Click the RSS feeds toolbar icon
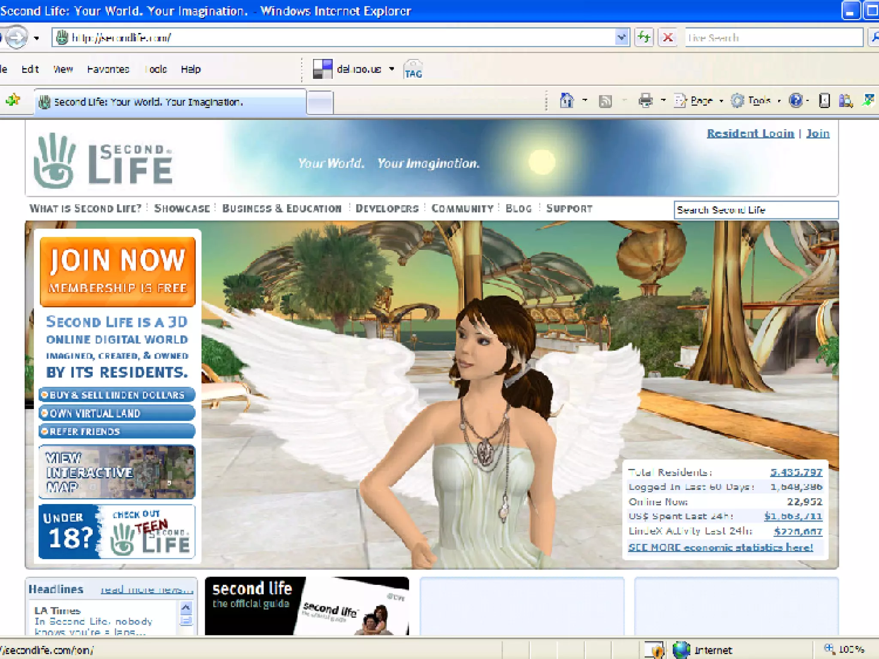The image size is (879, 659). (605, 101)
